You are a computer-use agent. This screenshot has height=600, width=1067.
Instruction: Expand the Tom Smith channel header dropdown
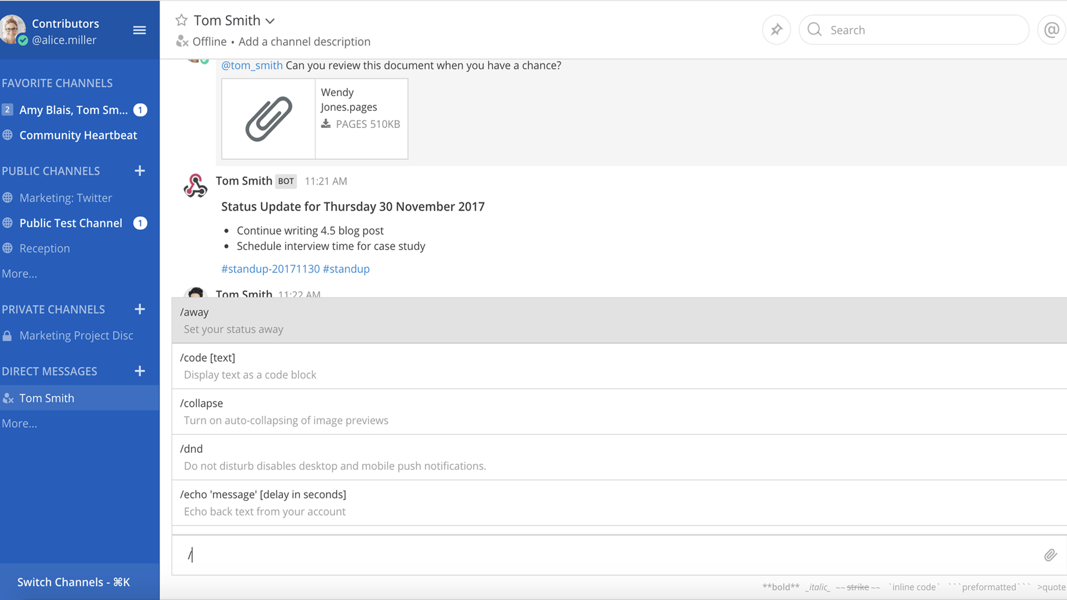(270, 21)
